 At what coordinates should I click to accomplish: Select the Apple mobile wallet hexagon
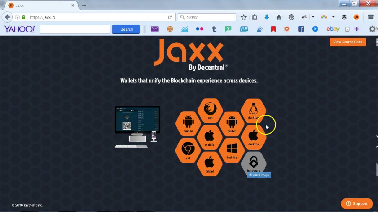tap(209, 138)
